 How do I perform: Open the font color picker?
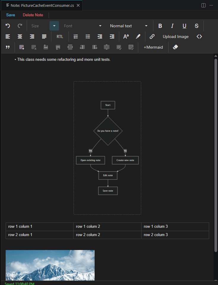[126, 36]
